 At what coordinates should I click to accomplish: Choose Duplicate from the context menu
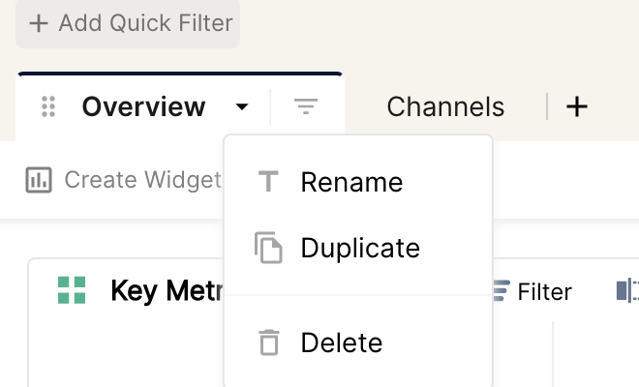[358, 248]
